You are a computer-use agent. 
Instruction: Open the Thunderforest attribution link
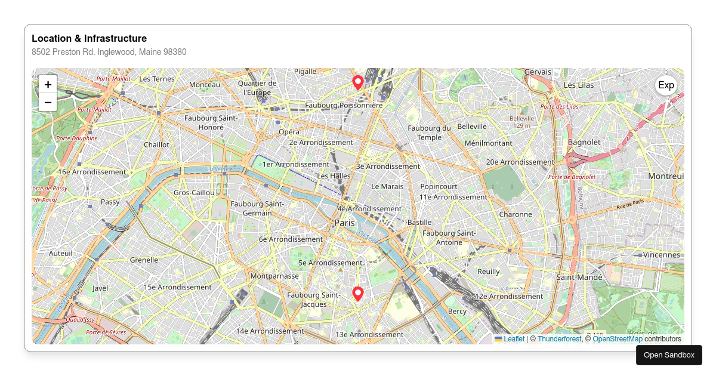560,339
